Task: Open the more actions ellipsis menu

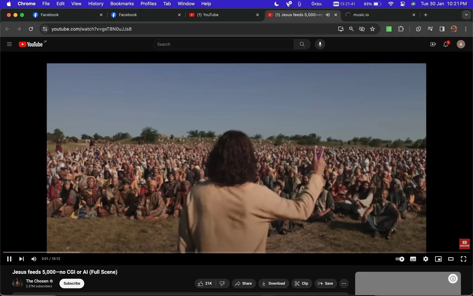Action: [x=344, y=284]
